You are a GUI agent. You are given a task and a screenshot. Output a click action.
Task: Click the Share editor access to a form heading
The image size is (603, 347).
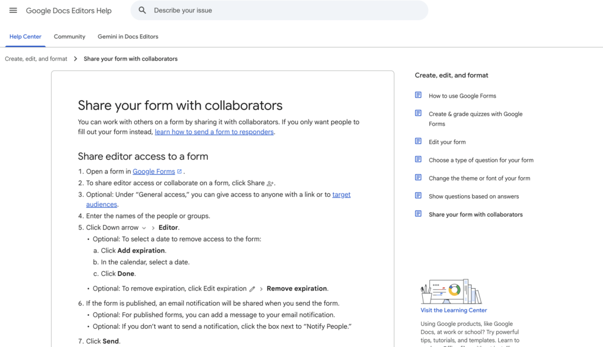click(x=143, y=156)
